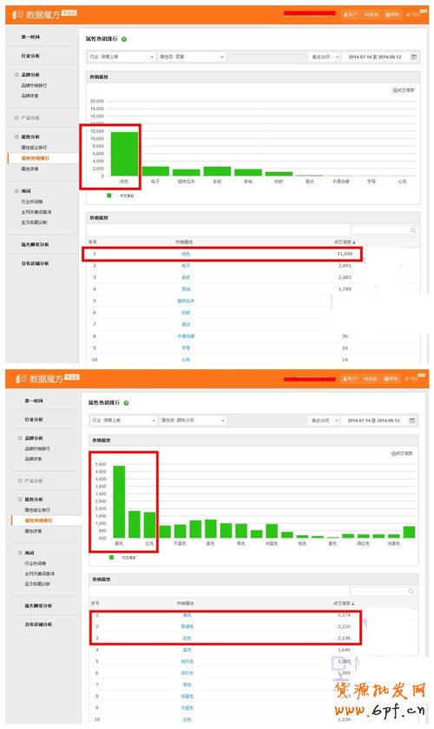The width and height of the screenshot is (434, 729).
Task: Open 行业热词榜 in the 颜色分类 page sidebar
Action: click(34, 563)
